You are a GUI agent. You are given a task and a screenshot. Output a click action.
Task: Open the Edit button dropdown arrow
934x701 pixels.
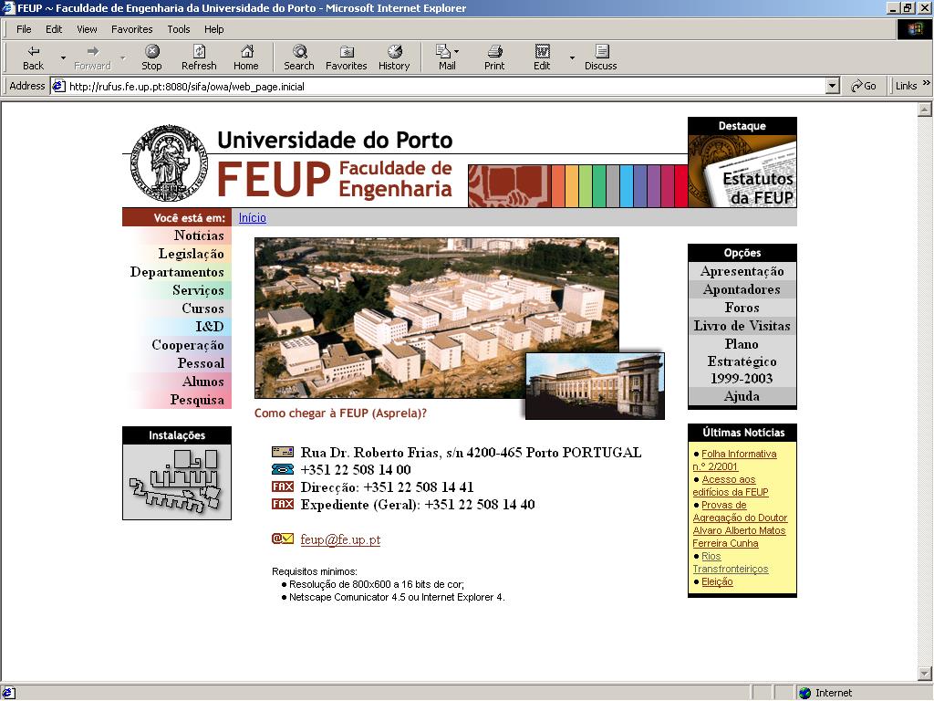(x=572, y=58)
